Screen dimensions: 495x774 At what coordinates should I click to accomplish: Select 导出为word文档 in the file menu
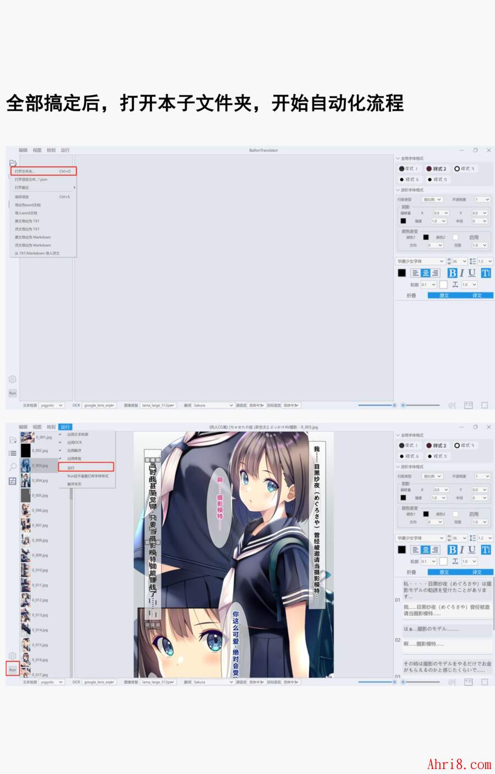coord(26,205)
